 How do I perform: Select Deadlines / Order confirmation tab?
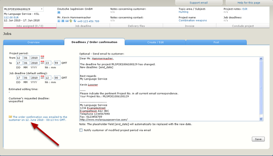click(94, 42)
